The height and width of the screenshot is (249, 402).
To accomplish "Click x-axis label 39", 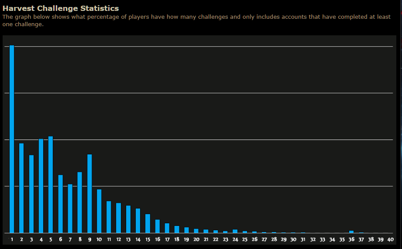I will coord(381,239).
